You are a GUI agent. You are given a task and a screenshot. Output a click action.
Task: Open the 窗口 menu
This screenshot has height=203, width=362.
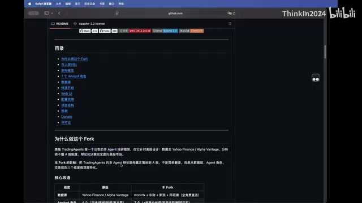[x=111, y=4]
